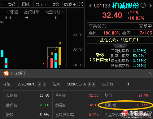Collapse the limit-up info panel chevron

click(x=120, y=46)
